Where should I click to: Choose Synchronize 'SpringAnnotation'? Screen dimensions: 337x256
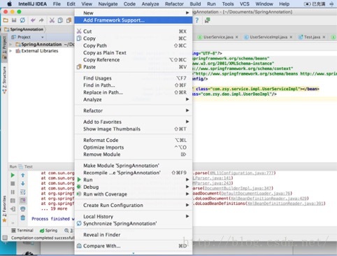[x=134, y=223]
